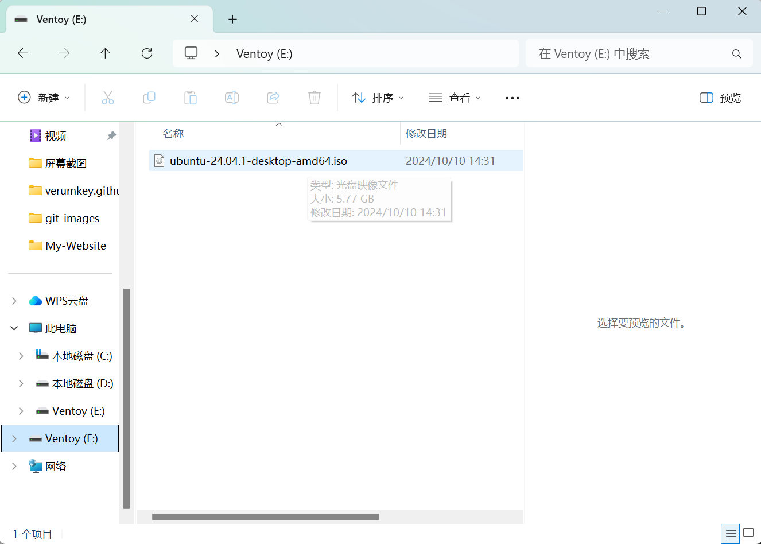The image size is (761, 544).
Task: Expand the highlighted Ventoy (E:) node
Action: pos(14,438)
